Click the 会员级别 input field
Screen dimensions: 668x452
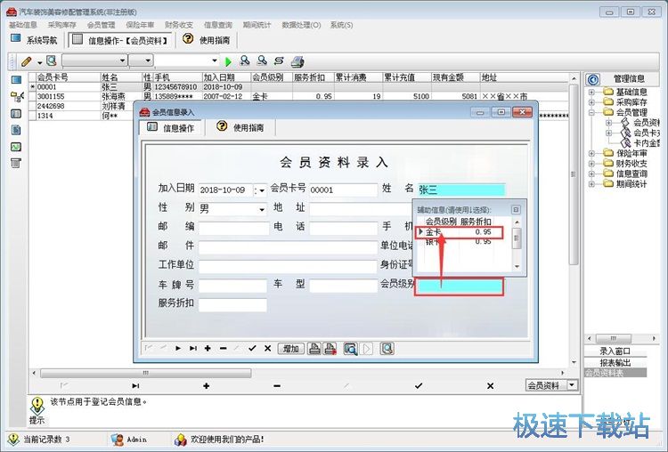pos(460,287)
